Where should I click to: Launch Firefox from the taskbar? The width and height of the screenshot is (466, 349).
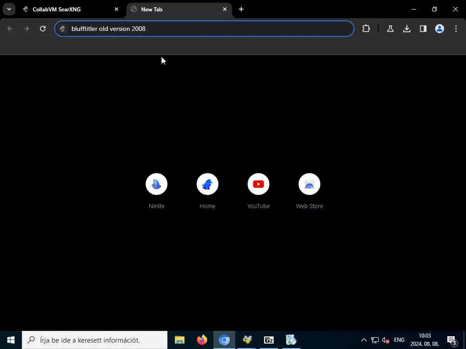[x=202, y=340]
